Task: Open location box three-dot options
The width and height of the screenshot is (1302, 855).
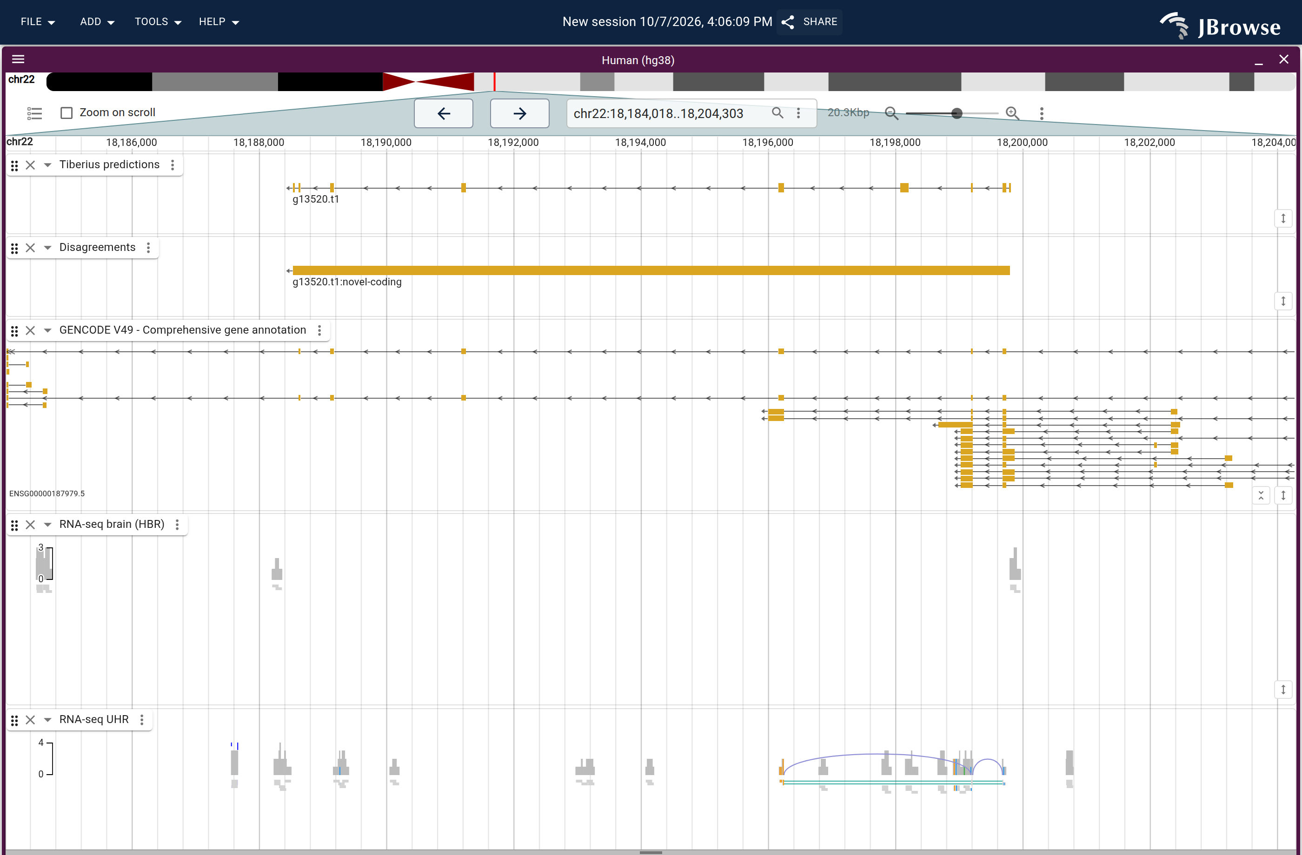Action: 799,112
